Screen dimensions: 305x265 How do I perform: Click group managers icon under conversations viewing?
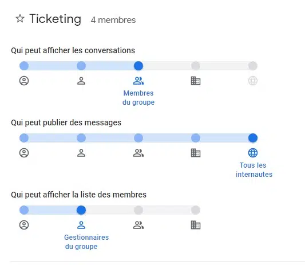click(81, 81)
